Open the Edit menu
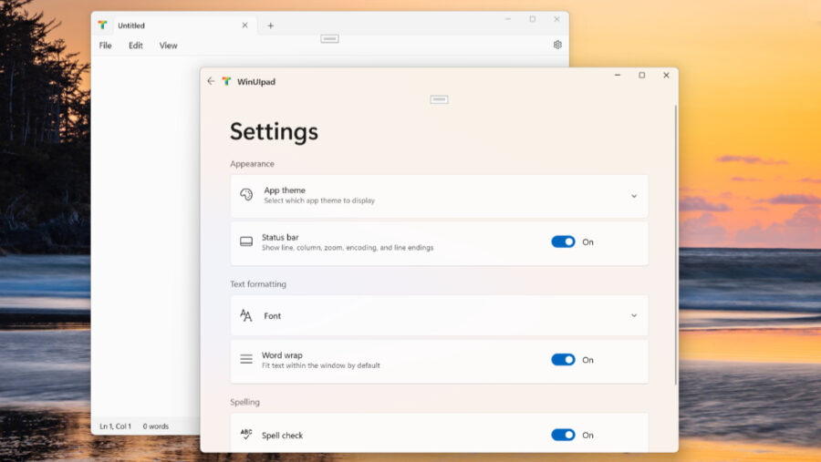This screenshot has width=821, height=462. coord(136,46)
